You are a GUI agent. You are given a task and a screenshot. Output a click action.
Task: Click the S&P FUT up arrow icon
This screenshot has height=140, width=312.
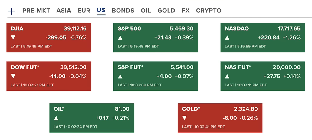pyautogui.click(x=120, y=76)
